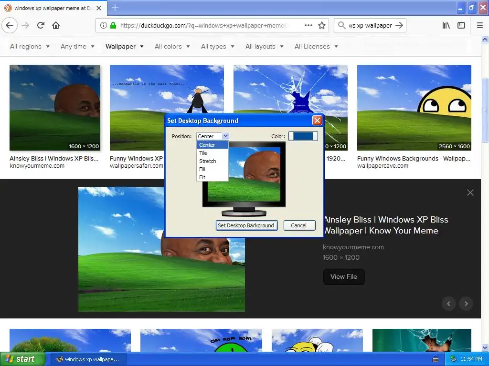The height and width of the screenshot is (366, 489).
Task: Show sidebars using the sidebar icon
Action: pyautogui.click(x=461, y=25)
